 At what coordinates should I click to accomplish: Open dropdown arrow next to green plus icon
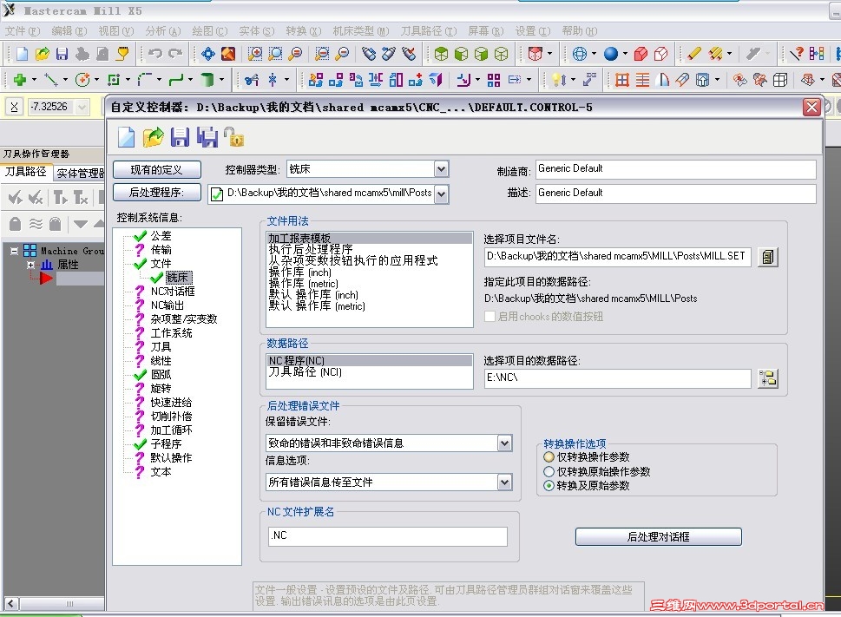(x=34, y=80)
